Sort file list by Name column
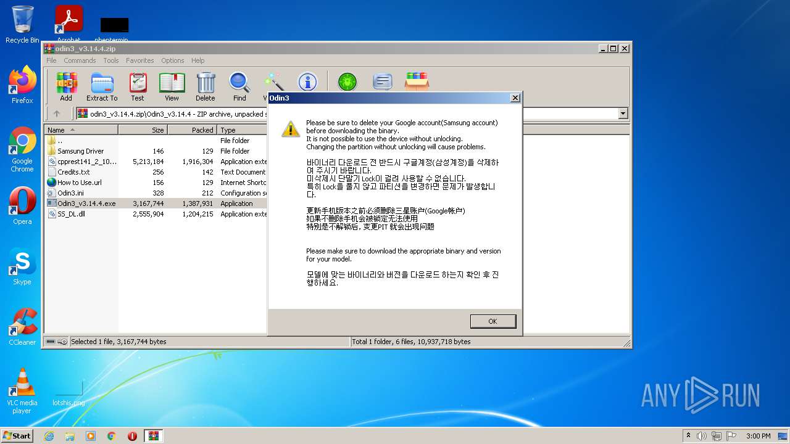Screen dimensions: 790x444 click(x=81, y=130)
